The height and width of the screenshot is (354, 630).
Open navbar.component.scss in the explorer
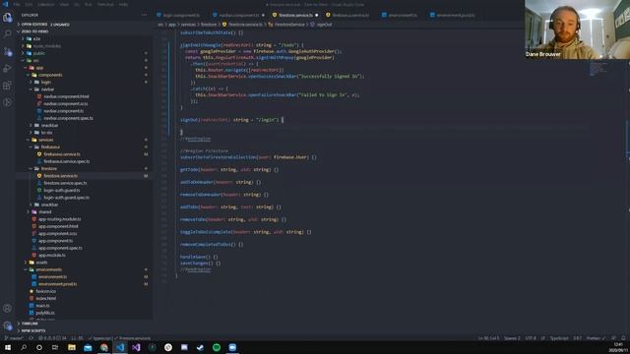click(66, 104)
